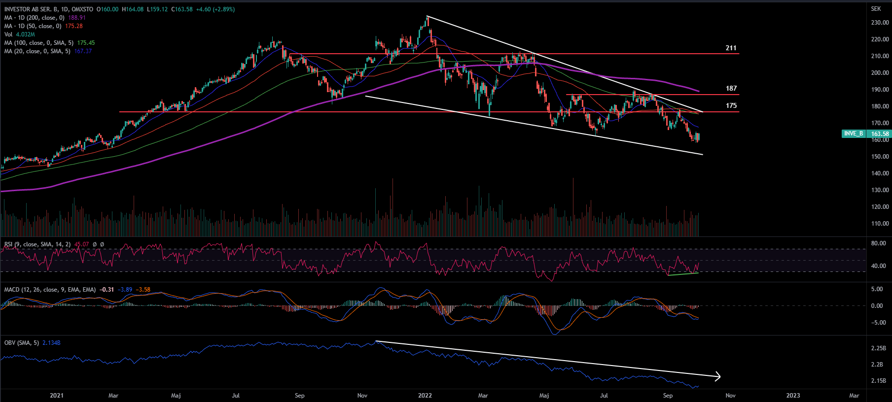This screenshot has width=892, height=402.
Task: Select the MA 50 indicator legend
Action: click(x=32, y=26)
